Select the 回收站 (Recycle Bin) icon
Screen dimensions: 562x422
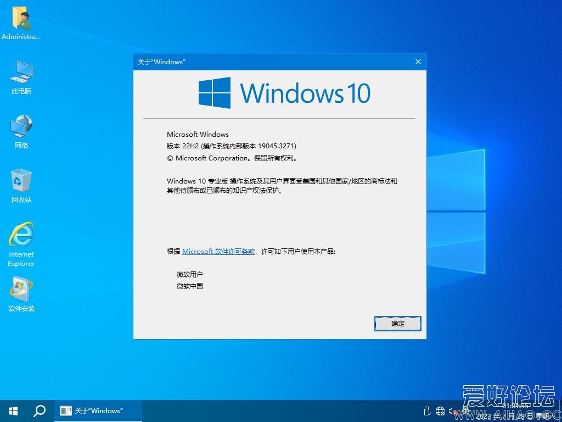[21, 186]
